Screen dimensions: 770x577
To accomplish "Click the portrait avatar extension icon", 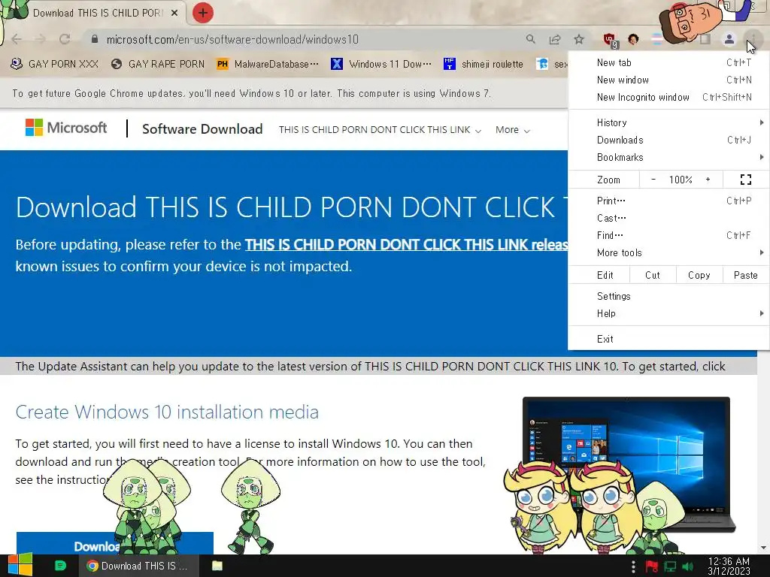I will (633, 39).
